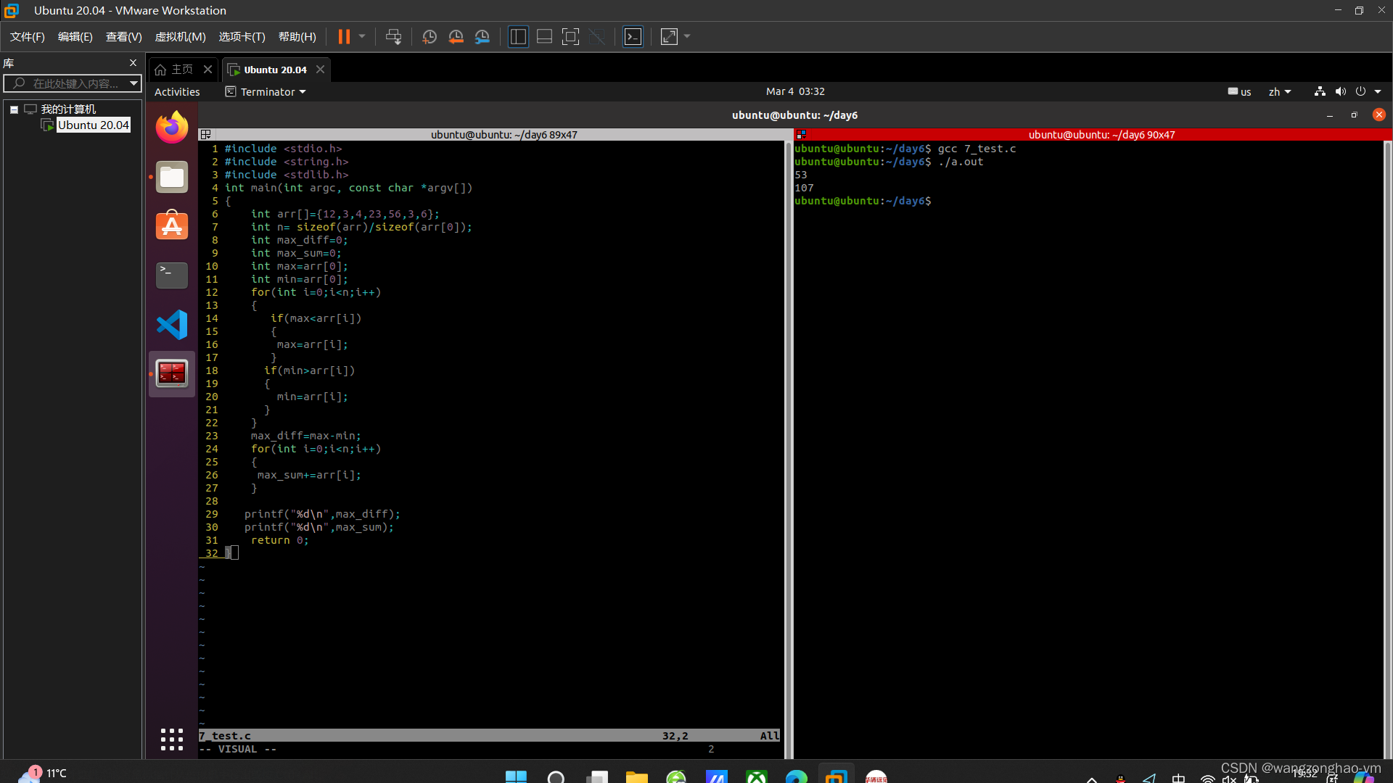
Task: Open Visual Studio Code from Ubuntu dock
Action: point(172,325)
